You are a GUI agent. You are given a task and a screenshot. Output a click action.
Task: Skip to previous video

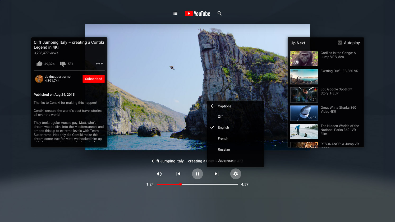tap(178, 174)
